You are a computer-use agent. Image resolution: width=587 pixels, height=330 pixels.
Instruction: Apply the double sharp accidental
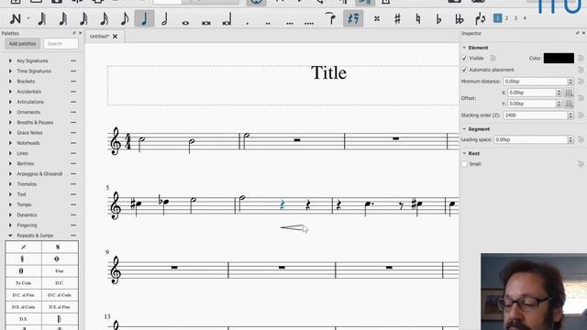(377, 18)
